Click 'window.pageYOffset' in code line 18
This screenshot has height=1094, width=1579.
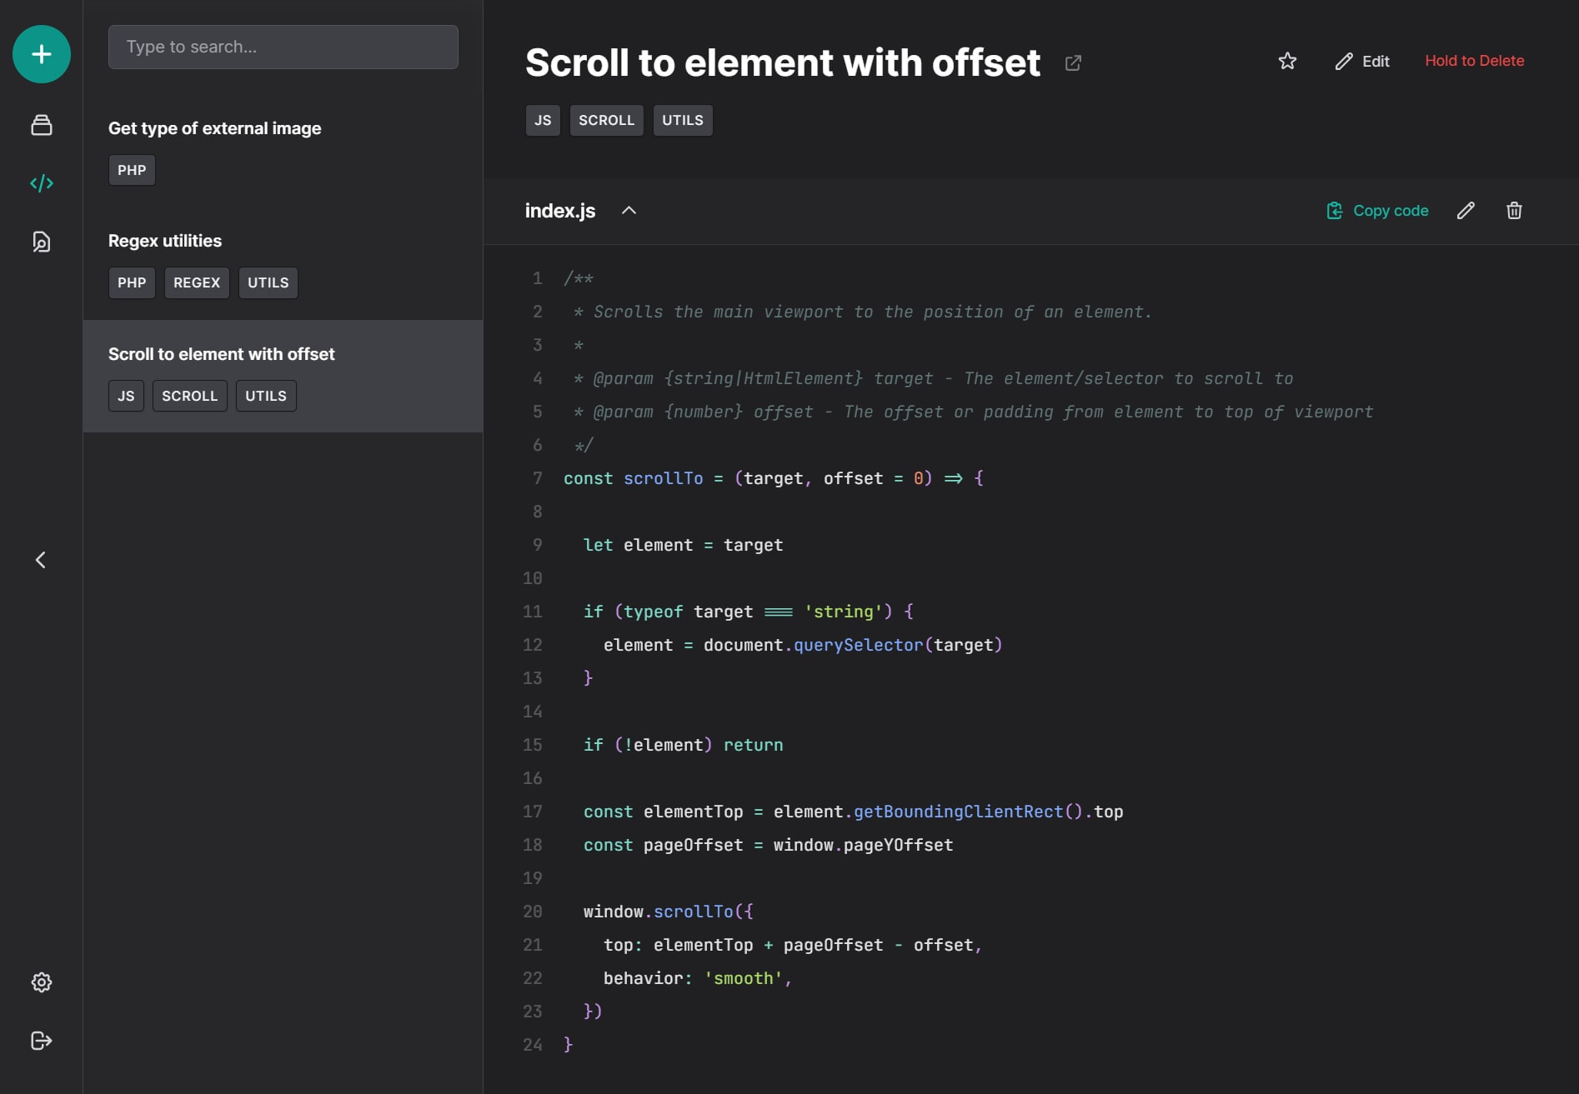(863, 845)
